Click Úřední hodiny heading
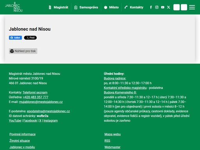This screenshot has width=200, height=150. [114, 74]
